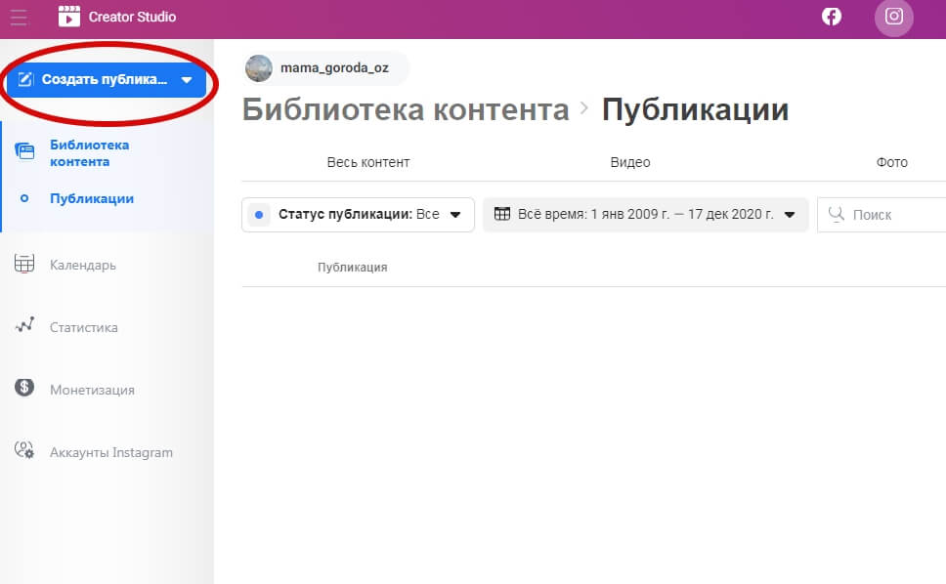Click the Creator Studio title text

click(x=132, y=17)
